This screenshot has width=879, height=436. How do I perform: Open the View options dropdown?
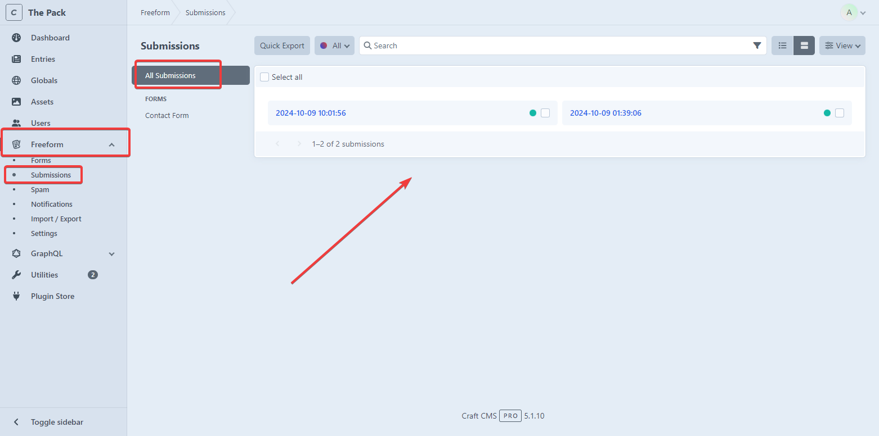click(x=842, y=46)
